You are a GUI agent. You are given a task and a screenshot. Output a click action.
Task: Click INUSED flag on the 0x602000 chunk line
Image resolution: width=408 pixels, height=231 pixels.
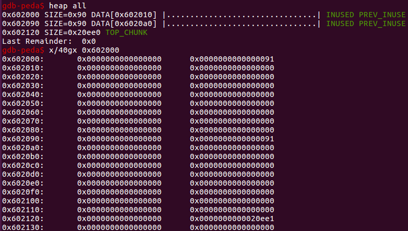340,15
